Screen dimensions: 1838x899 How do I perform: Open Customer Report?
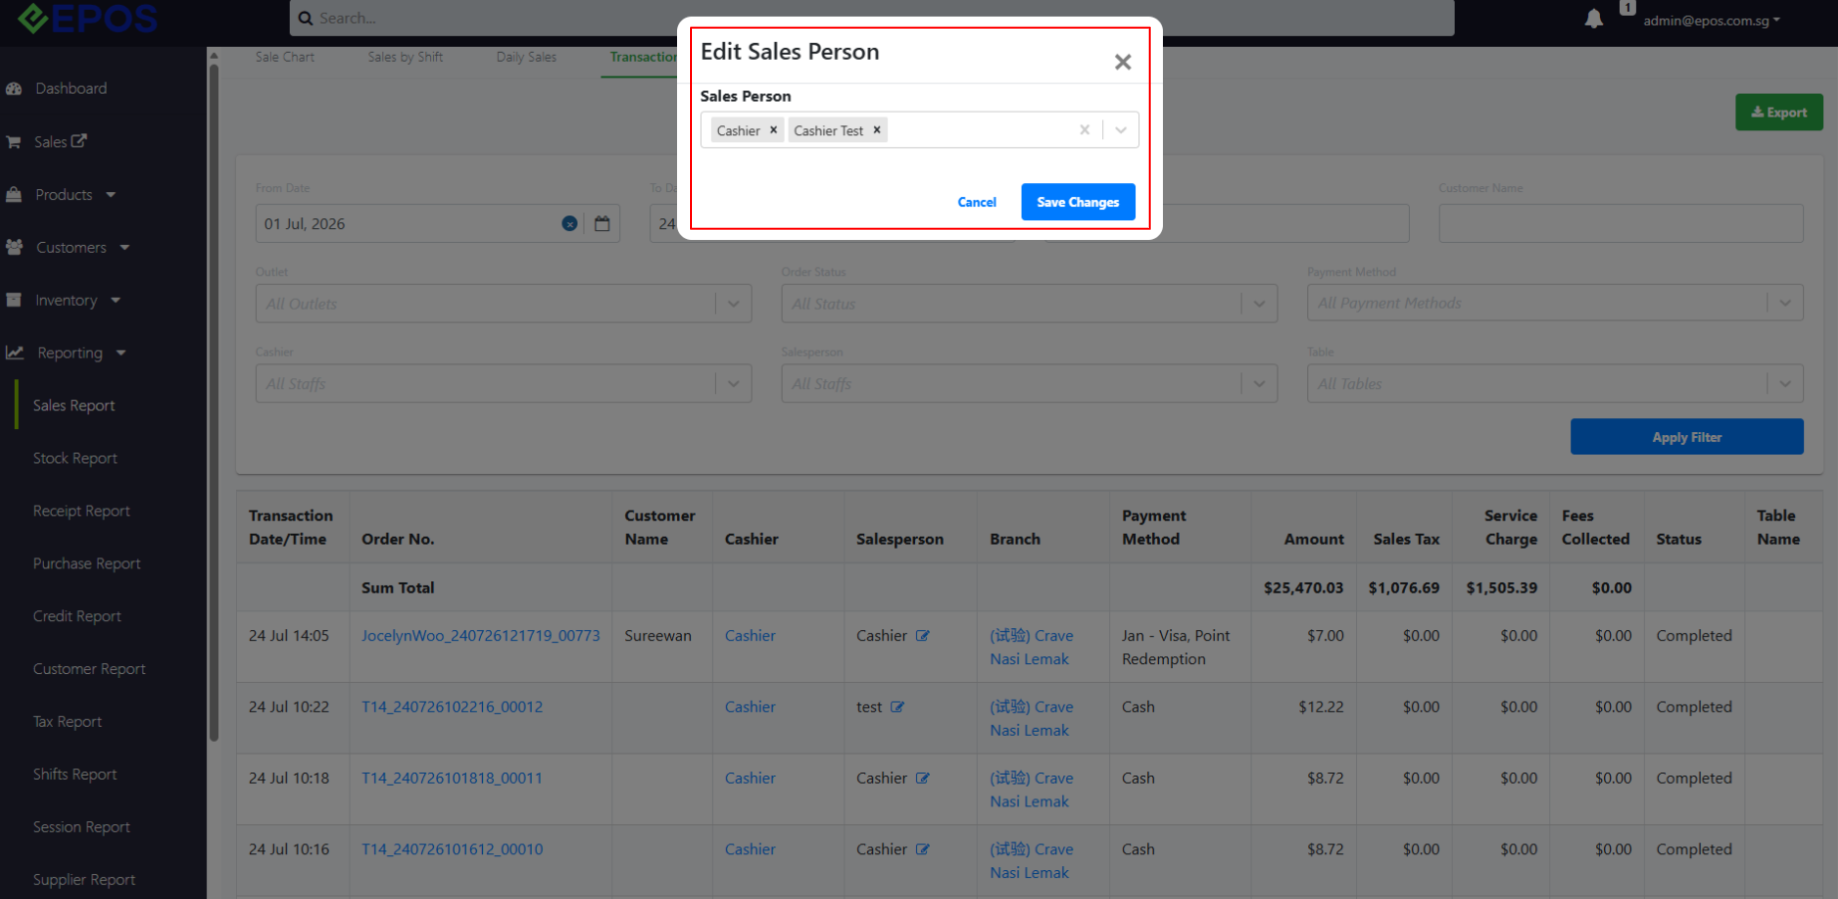click(89, 669)
